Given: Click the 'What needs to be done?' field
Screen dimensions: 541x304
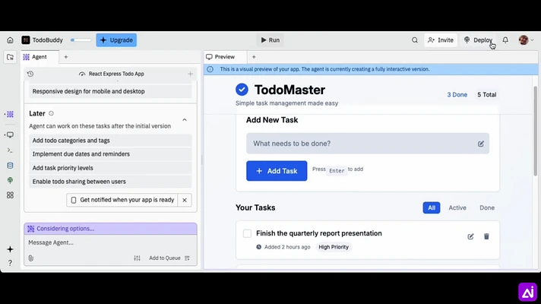Looking at the screenshot, I should [368, 144].
